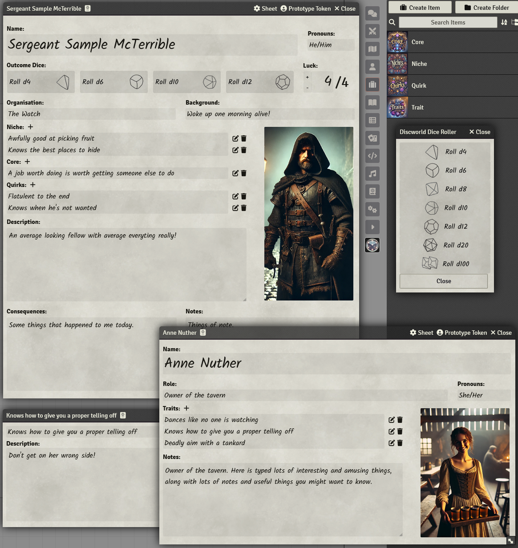Open Sheet settings on Sergeant's window header
This screenshot has height=548, width=518.
tap(265, 8)
